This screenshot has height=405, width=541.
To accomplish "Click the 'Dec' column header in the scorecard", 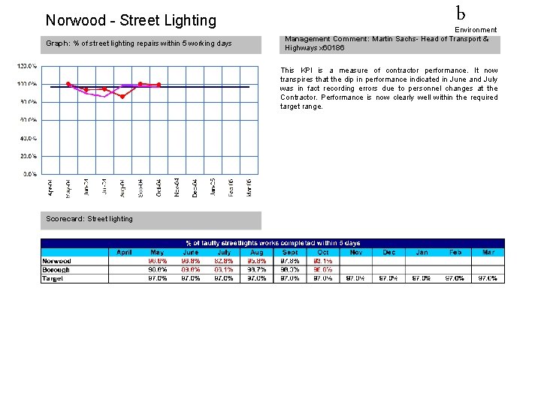I will [x=389, y=253].
